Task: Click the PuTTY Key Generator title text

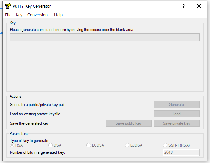Action: [32, 6]
